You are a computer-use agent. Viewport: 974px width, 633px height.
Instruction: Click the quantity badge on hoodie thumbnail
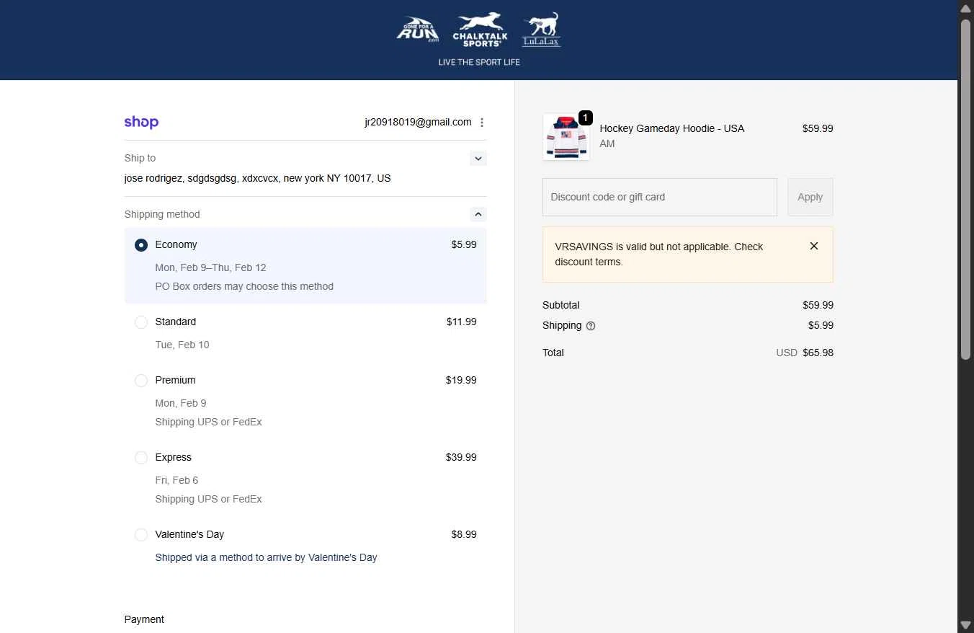pyautogui.click(x=586, y=118)
